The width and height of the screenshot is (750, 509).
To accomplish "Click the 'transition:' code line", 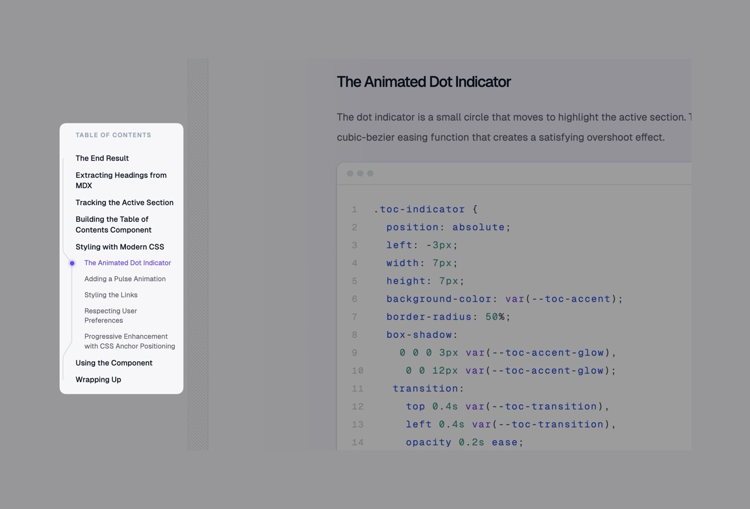I will pos(428,388).
